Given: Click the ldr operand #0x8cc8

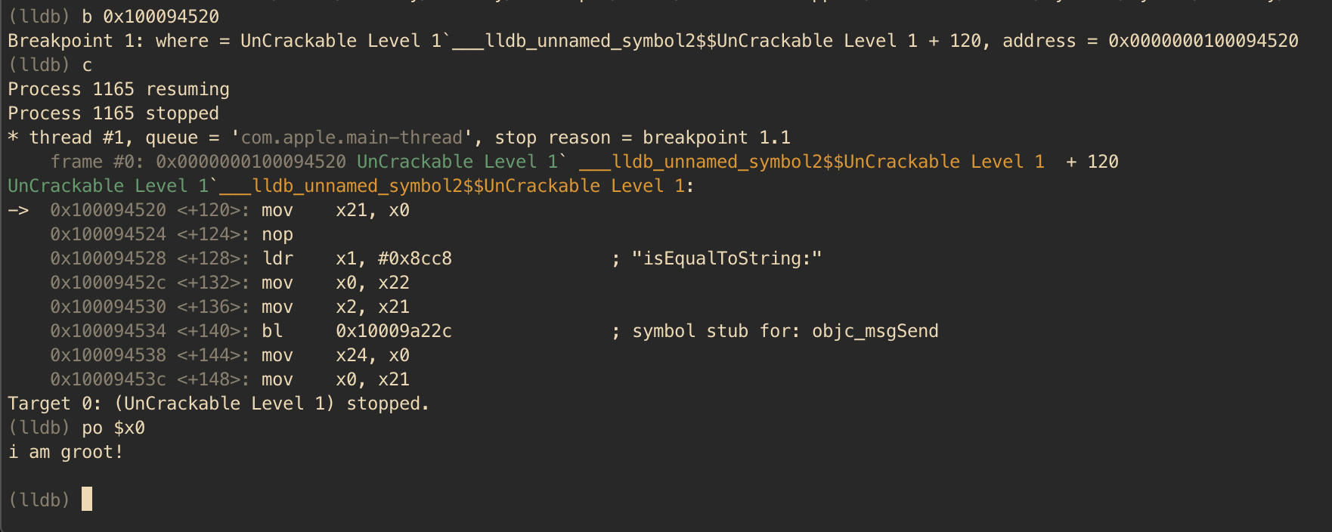Looking at the screenshot, I should click(x=414, y=258).
